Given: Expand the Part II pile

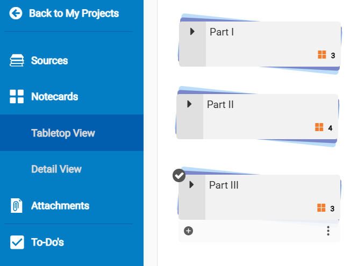Looking at the screenshot, I should 189,104.
